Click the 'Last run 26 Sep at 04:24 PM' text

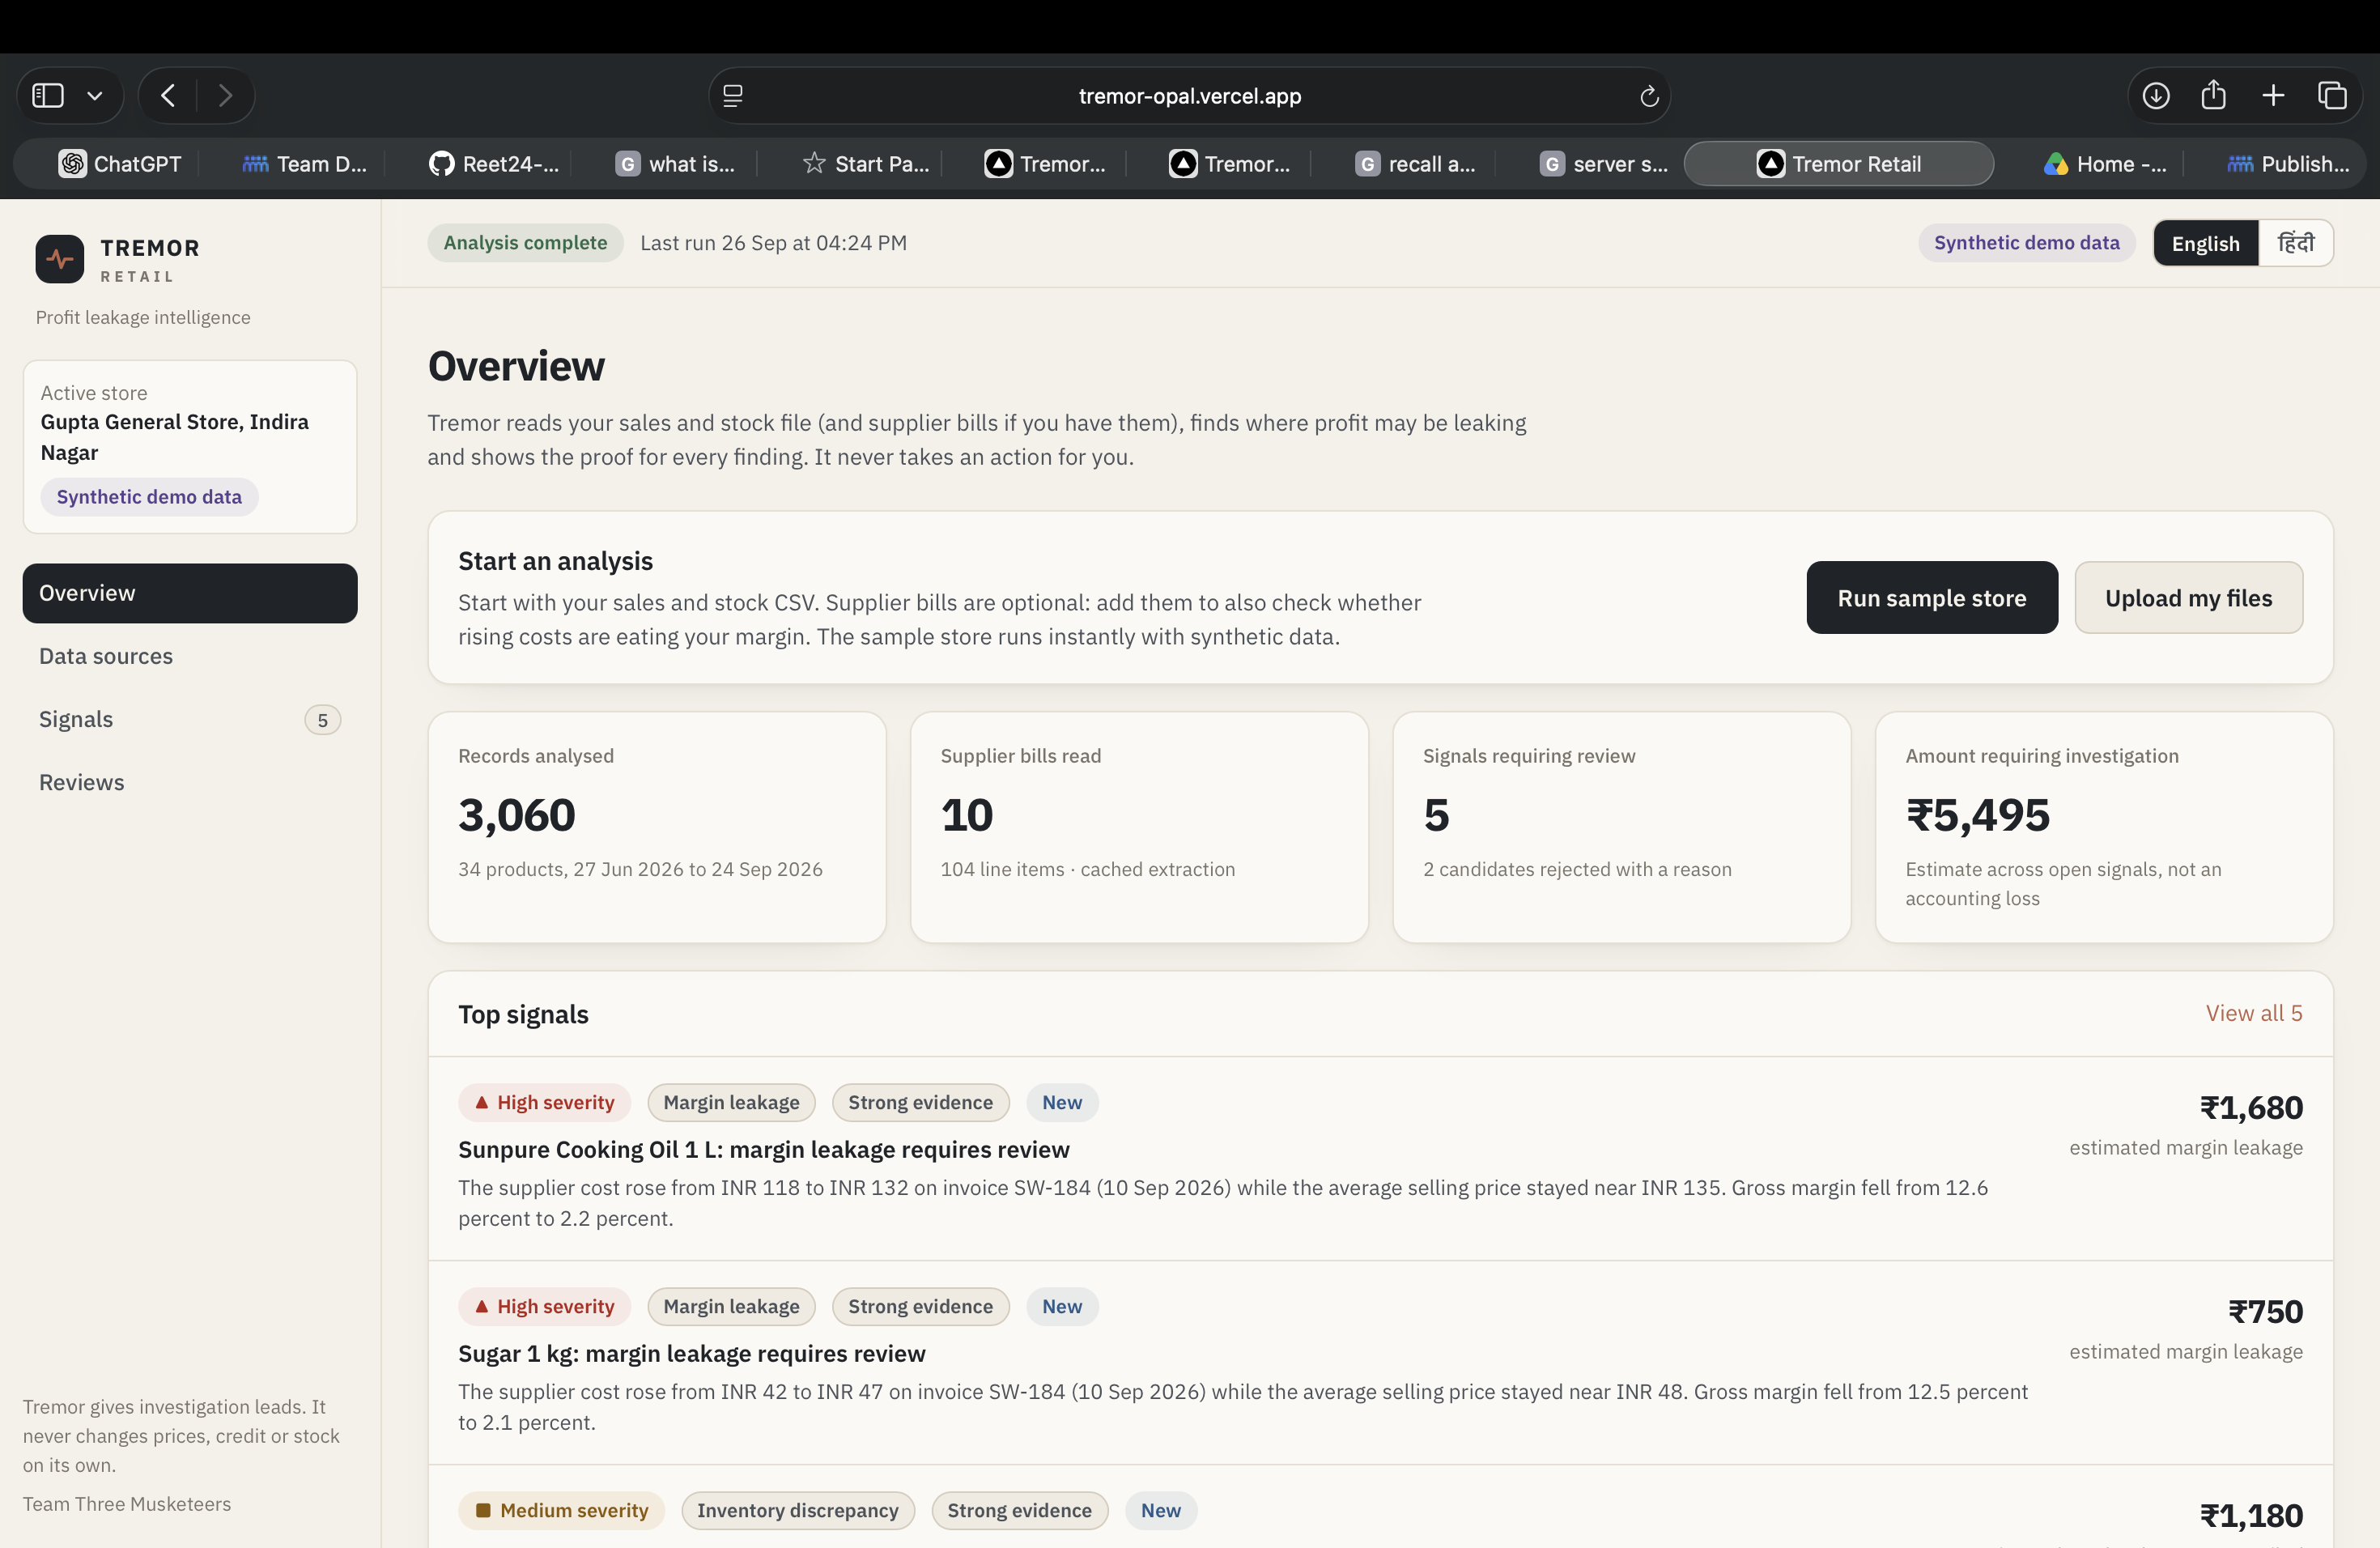tap(773, 243)
